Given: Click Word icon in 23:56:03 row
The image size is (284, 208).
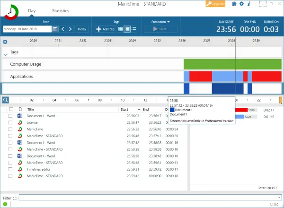Looking at the screenshot, I should 20,116.
